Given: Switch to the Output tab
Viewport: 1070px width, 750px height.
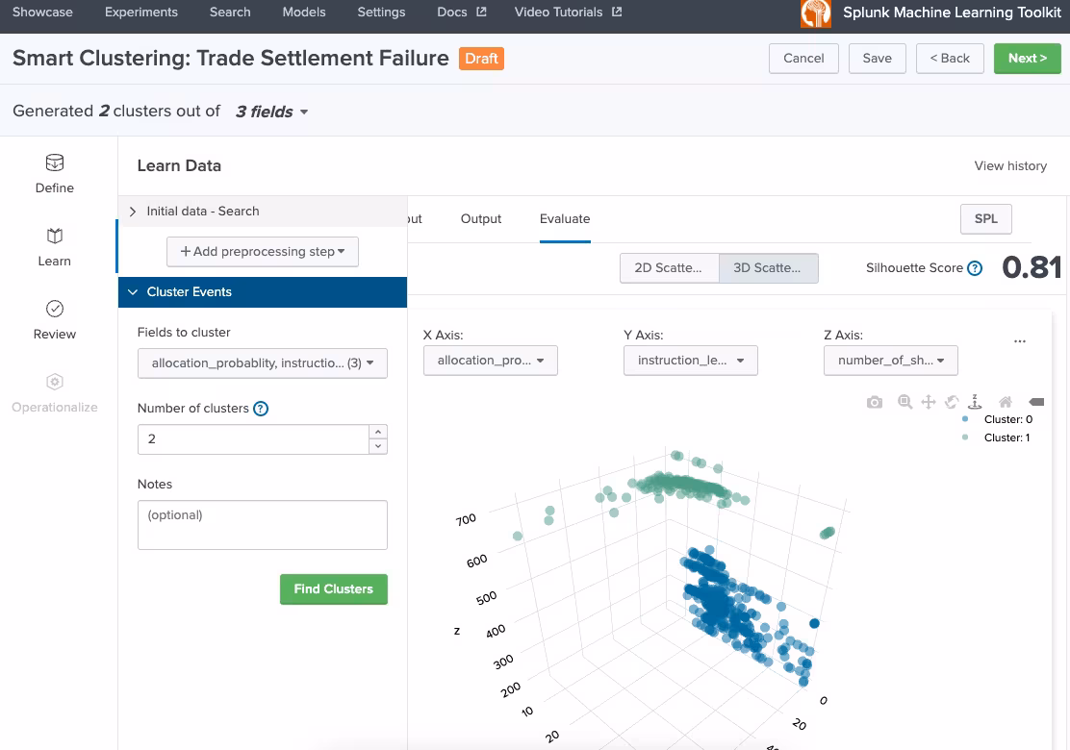Looking at the screenshot, I should [481, 219].
